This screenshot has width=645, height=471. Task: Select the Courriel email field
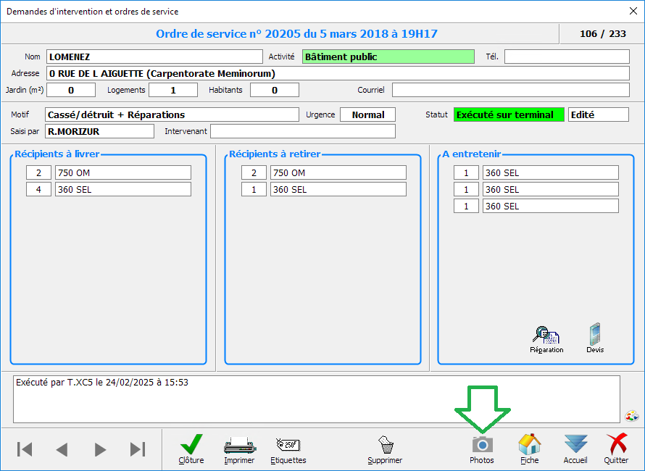click(510, 90)
